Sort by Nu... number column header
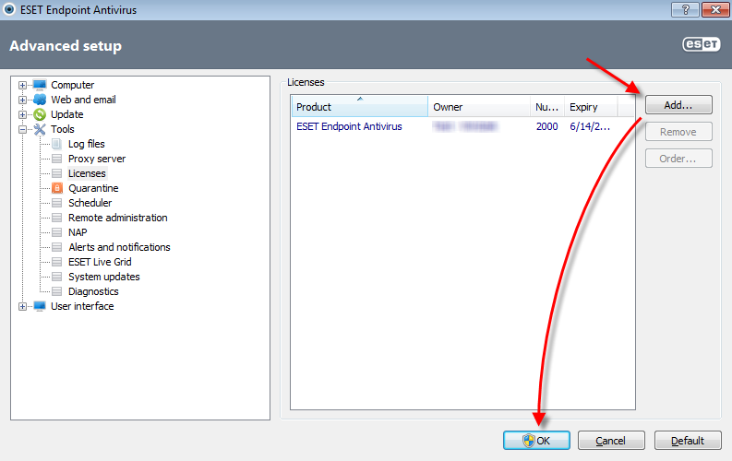Image resolution: width=732 pixels, height=461 pixels. click(x=547, y=106)
